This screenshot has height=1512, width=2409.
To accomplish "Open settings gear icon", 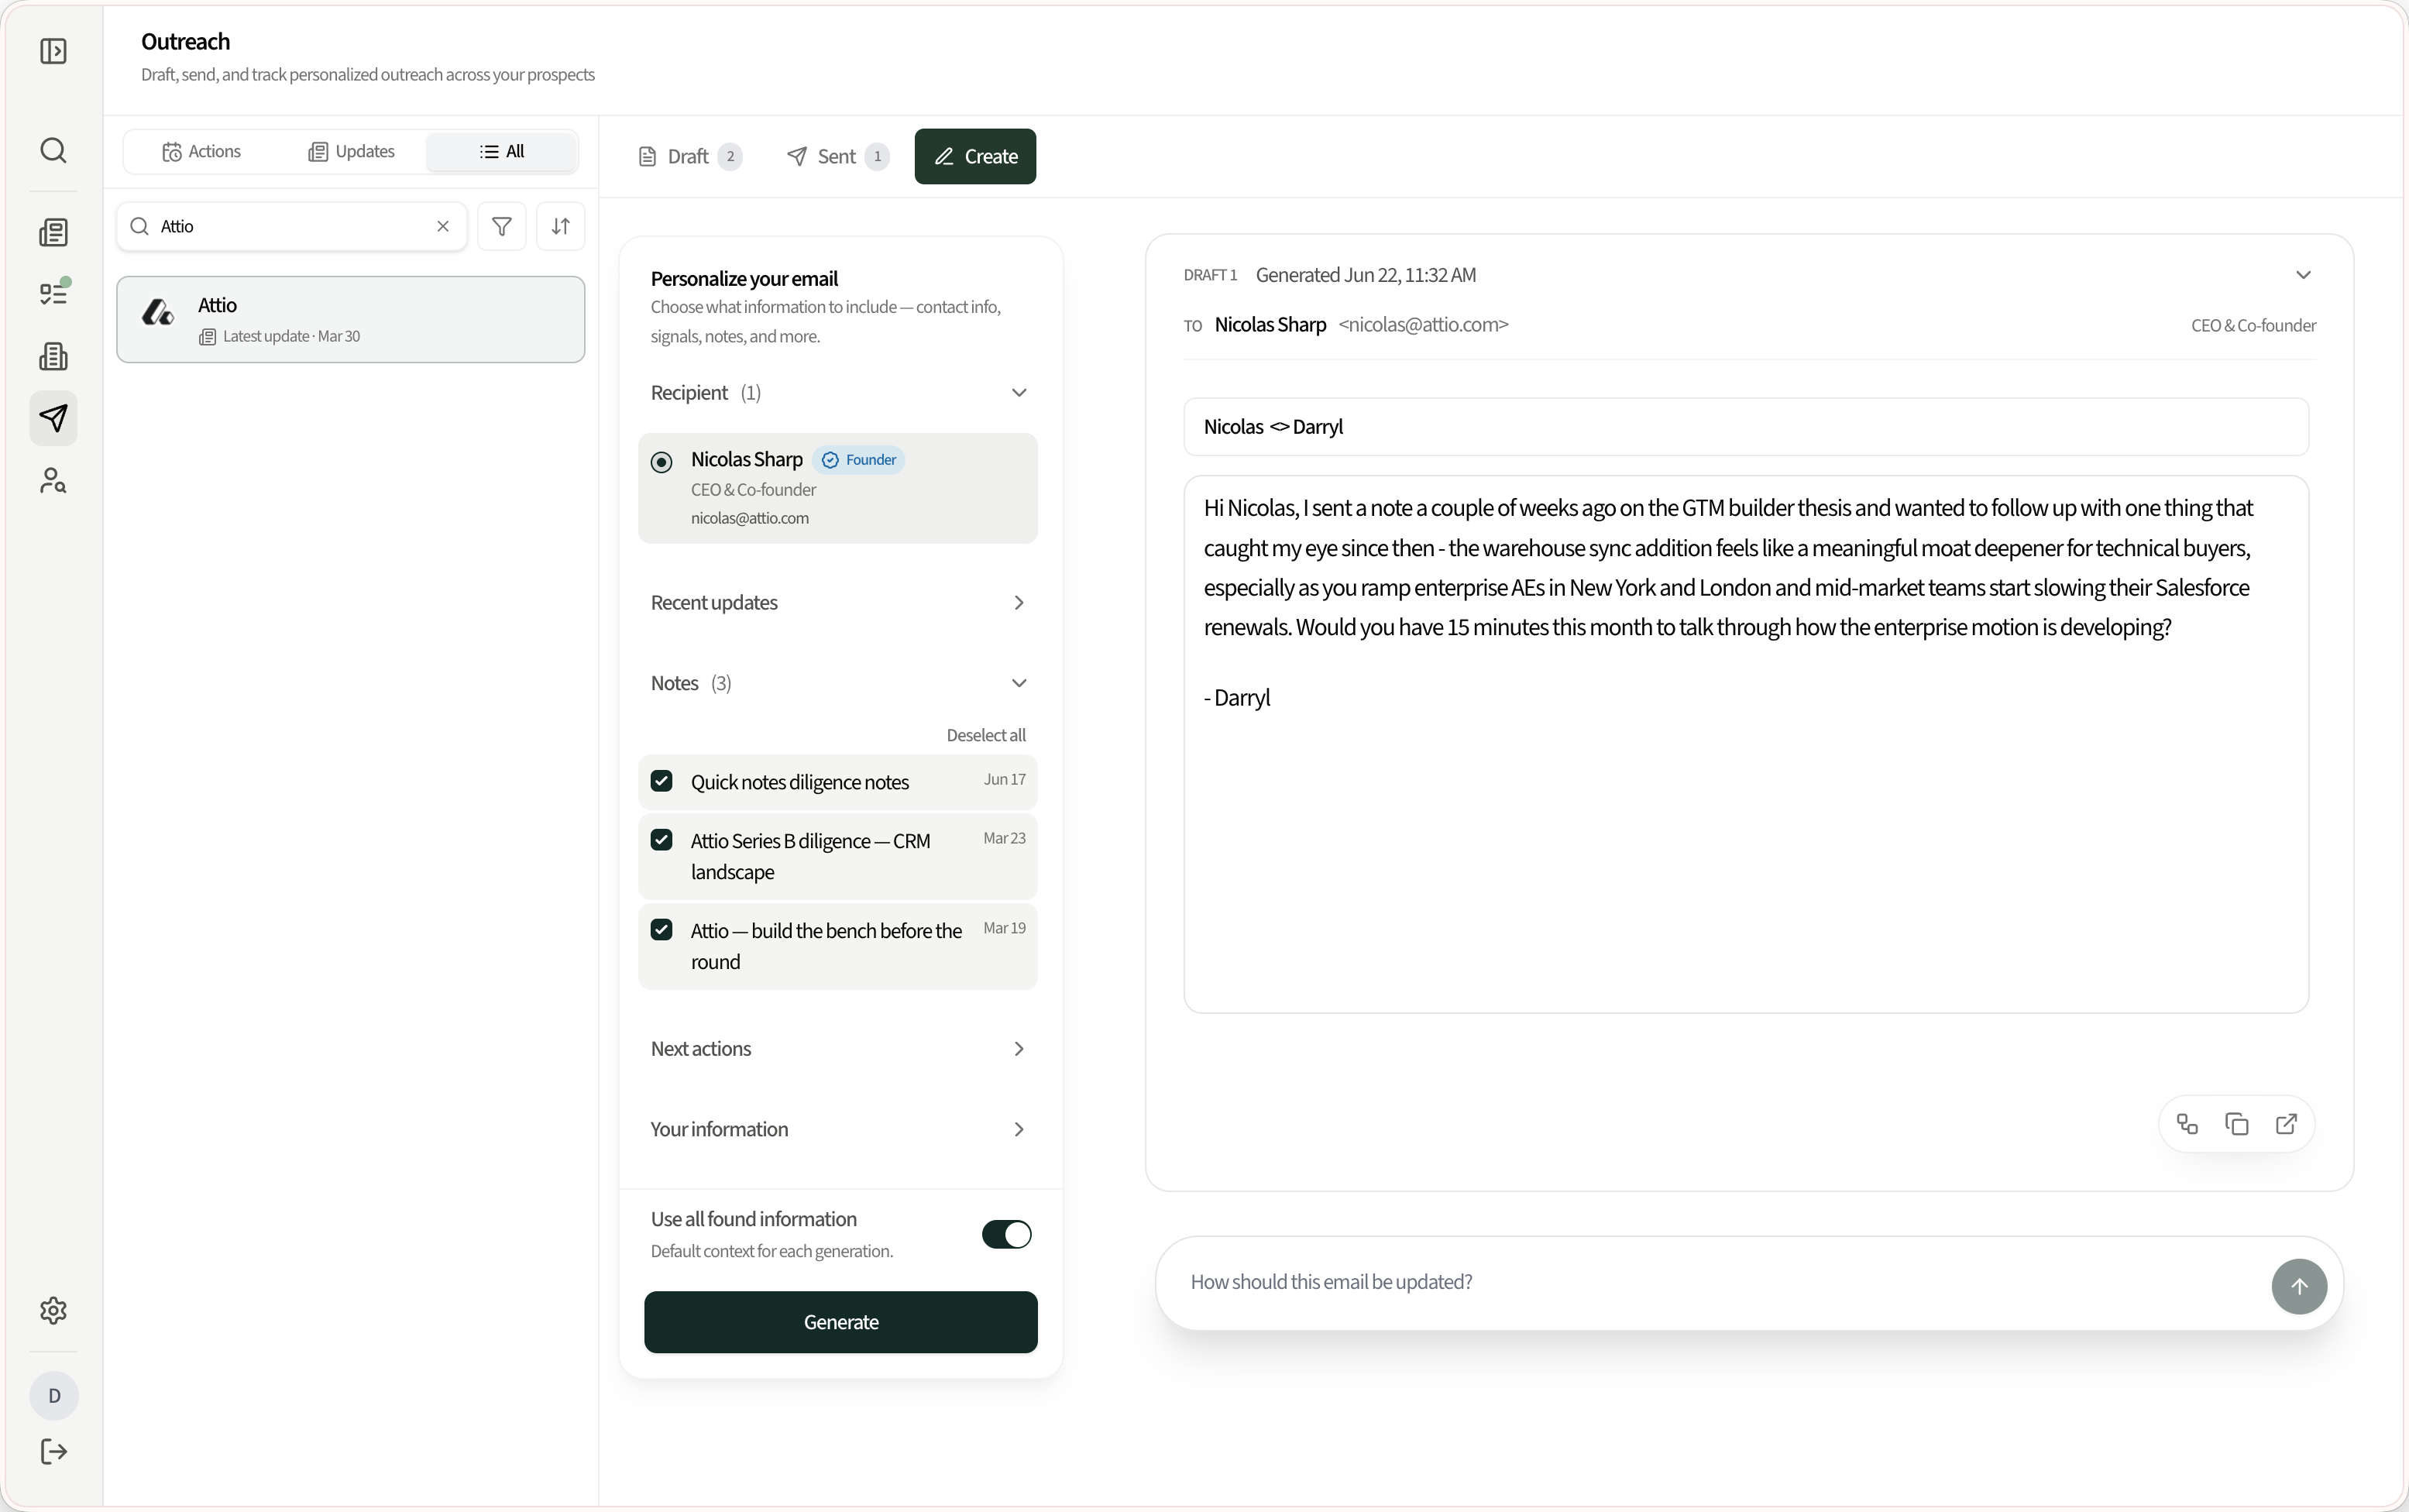I will (x=53, y=1310).
